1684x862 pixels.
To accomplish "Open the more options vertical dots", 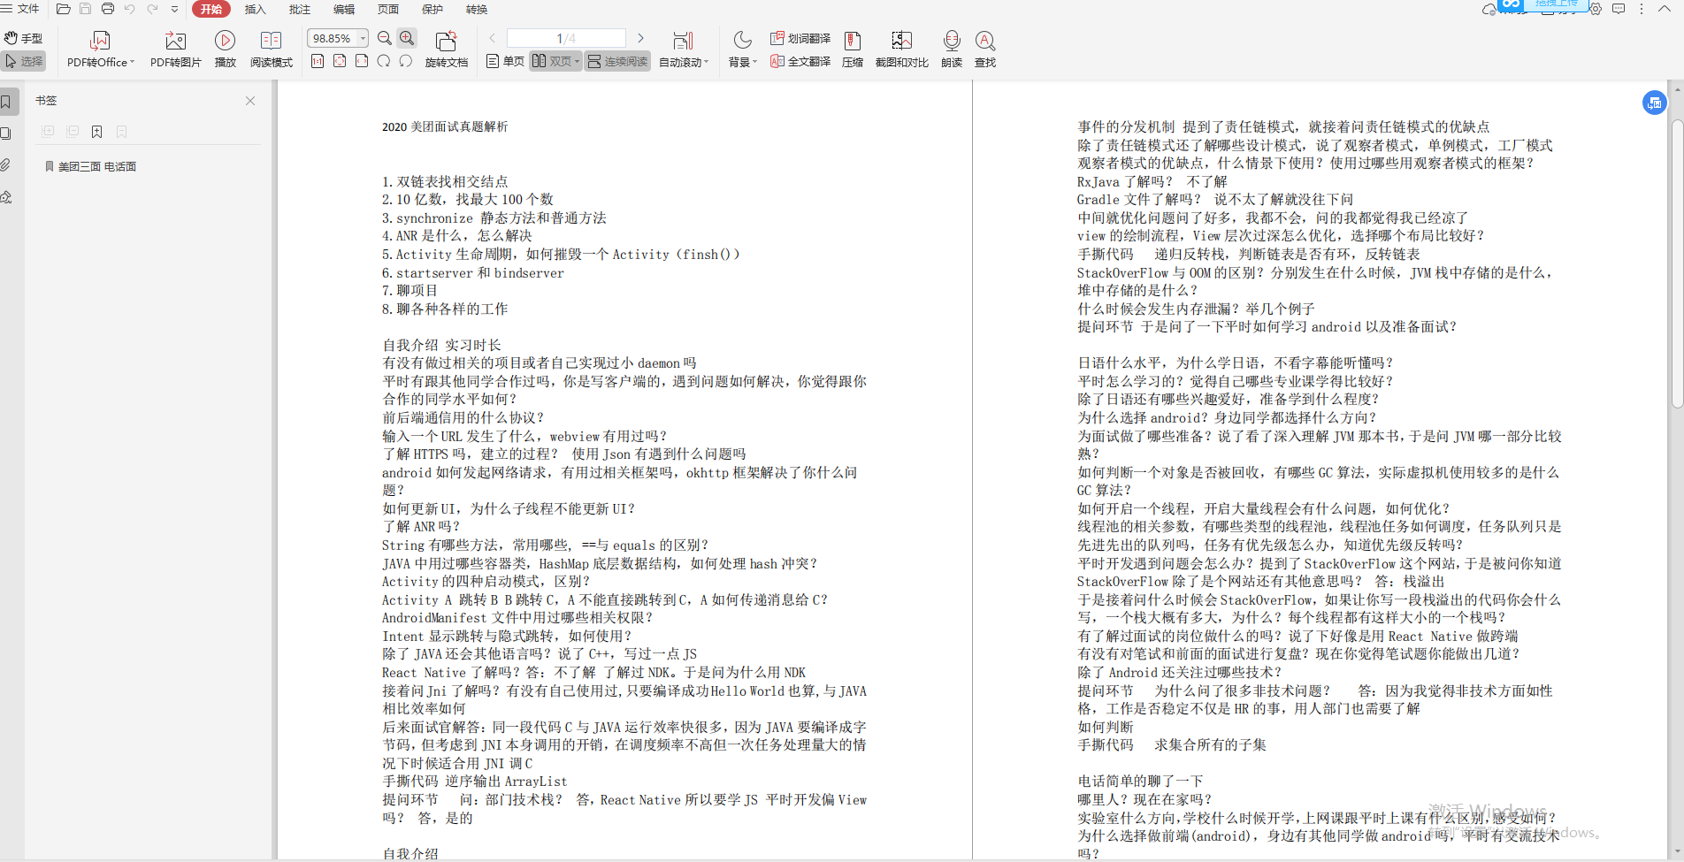I will pos(1642,9).
